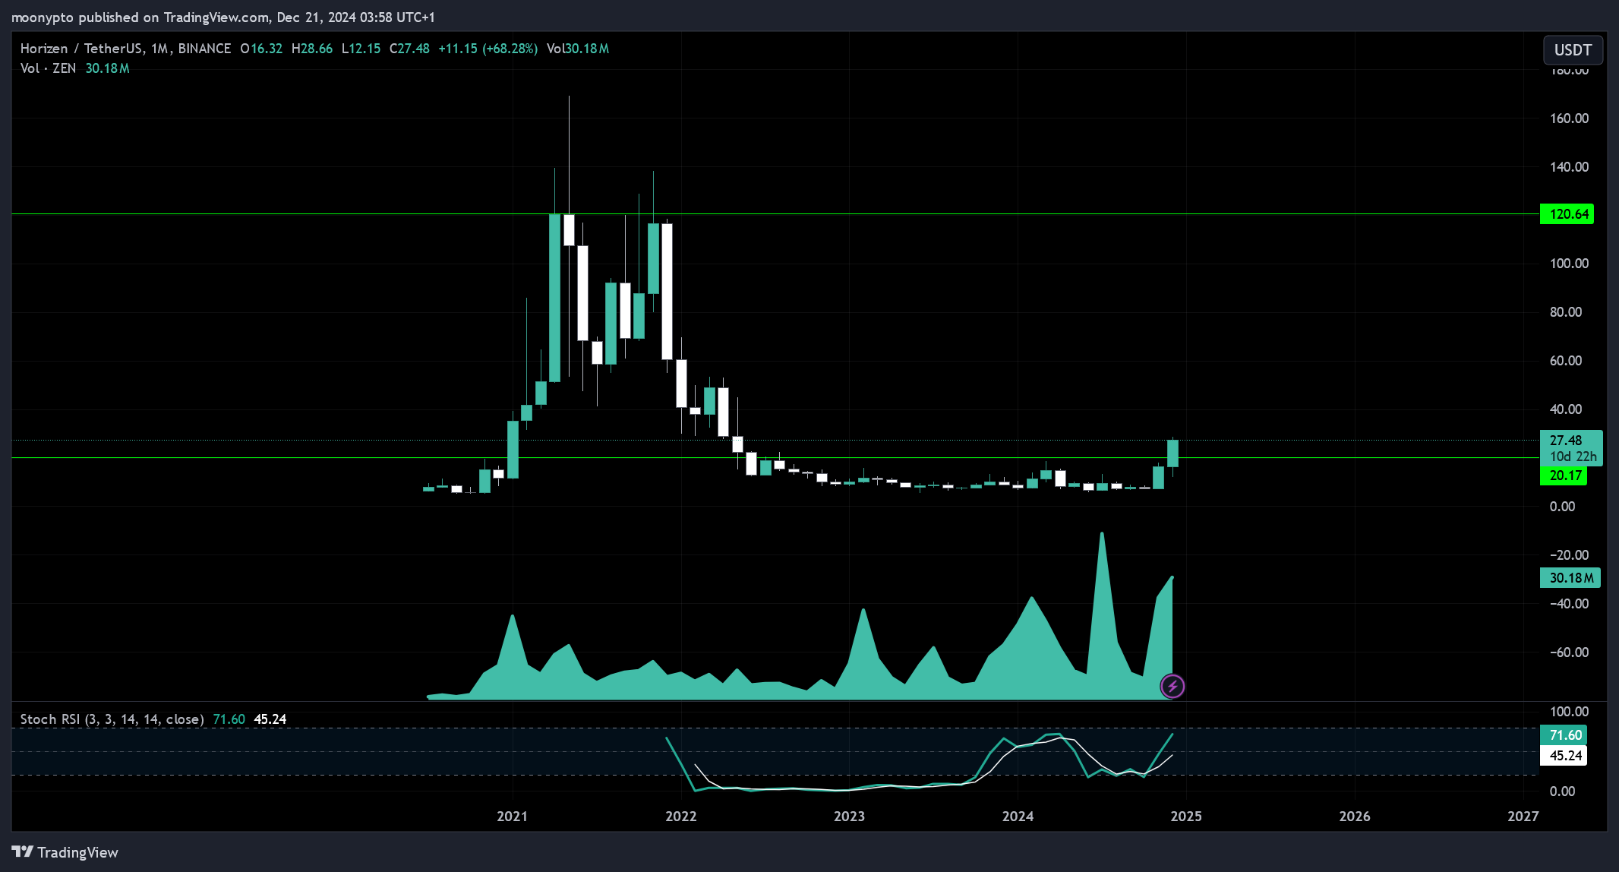Click the TradingView logo at bottom left
The width and height of the screenshot is (1619, 872).
click(x=65, y=852)
